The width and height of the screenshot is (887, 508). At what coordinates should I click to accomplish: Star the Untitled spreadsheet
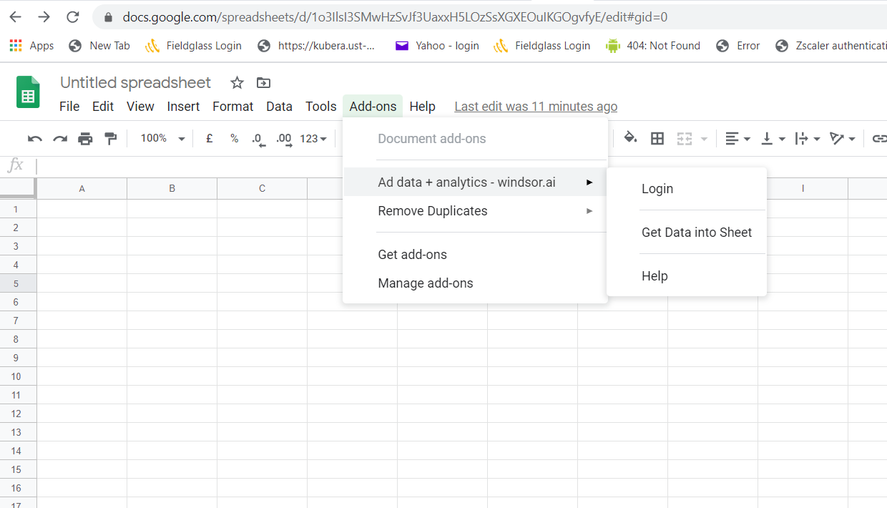coord(237,83)
